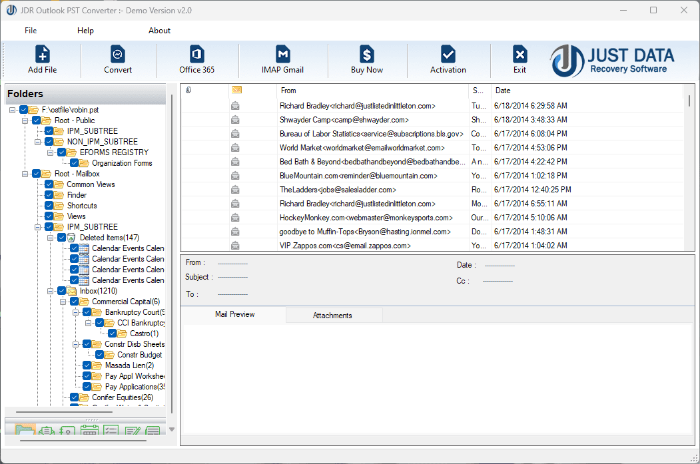Open the Contacts view icon at bottom
The image size is (700, 464).
click(67, 431)
